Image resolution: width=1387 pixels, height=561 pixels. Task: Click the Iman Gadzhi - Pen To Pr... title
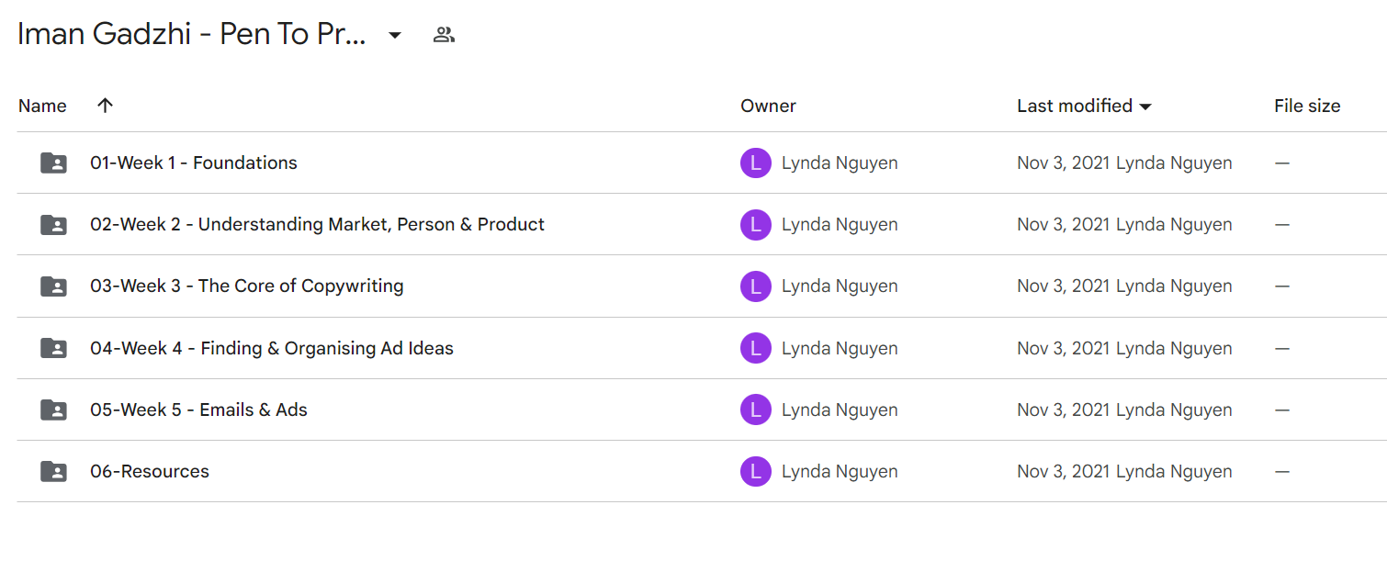click(192, 35)
